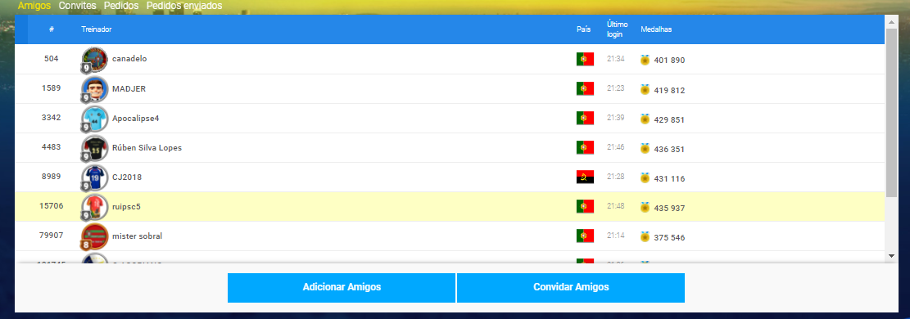
Task: Sort by the Último login column header
Action: [618, 29]
